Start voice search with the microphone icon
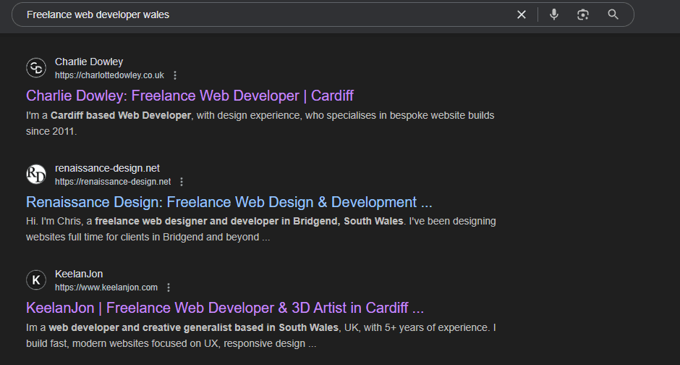Screen dimensions: 680x365 tap(554, 14)
